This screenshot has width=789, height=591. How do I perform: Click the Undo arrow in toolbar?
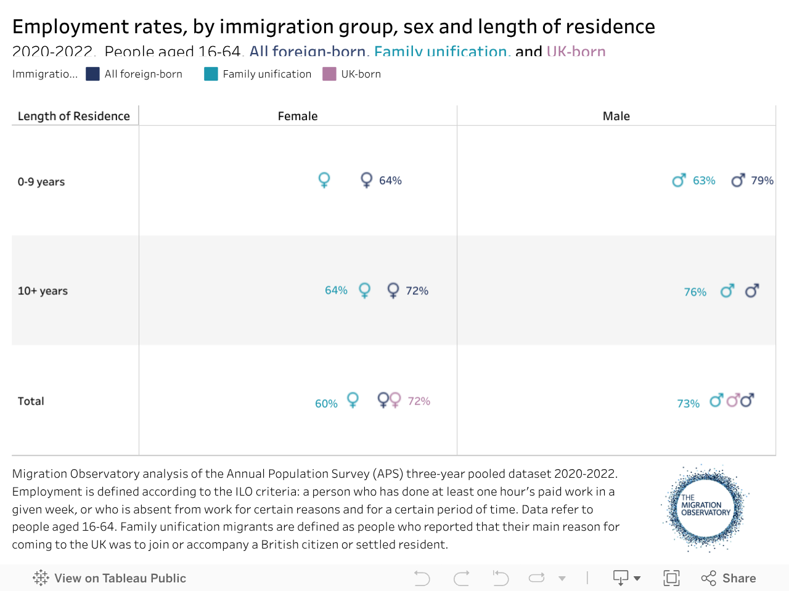click(x=422, y=578)
